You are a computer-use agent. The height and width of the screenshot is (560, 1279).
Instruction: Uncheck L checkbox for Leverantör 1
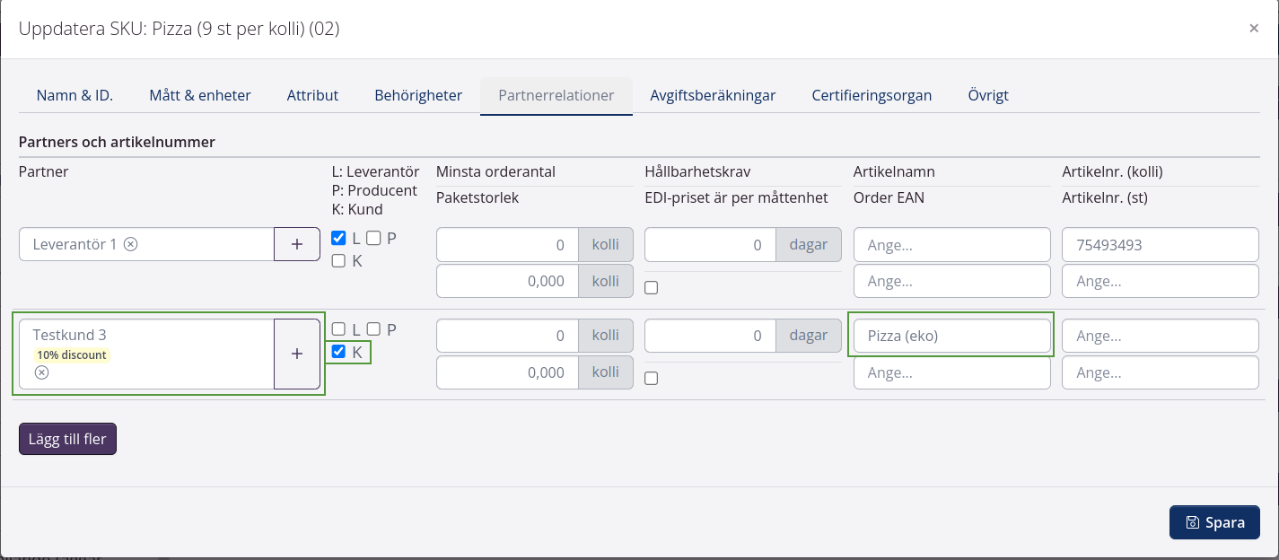[338, 238]
